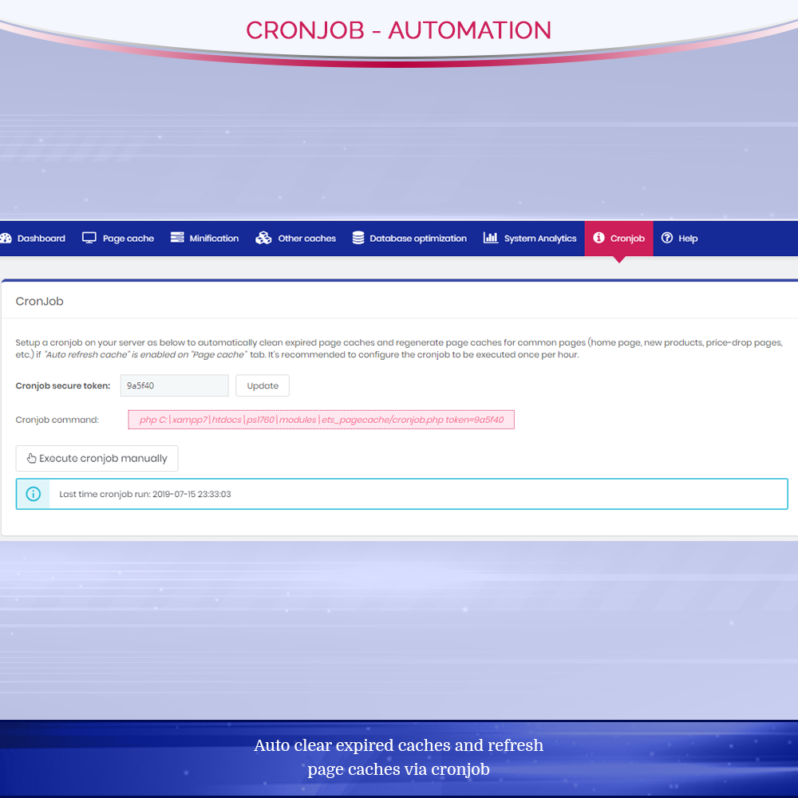The image size is (798, 798).
Task: Open the Help tab
Action: pyautogui.click(x=679, y=238)
